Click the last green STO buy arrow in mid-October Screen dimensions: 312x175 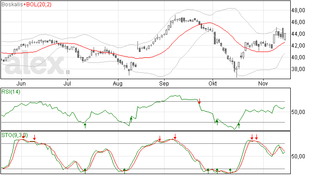[x=230, y=171]
